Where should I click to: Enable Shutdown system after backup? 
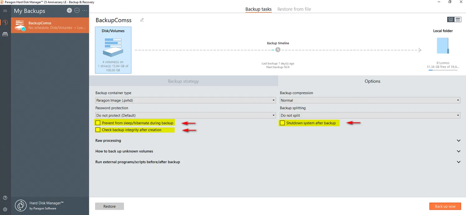point(282,123)
